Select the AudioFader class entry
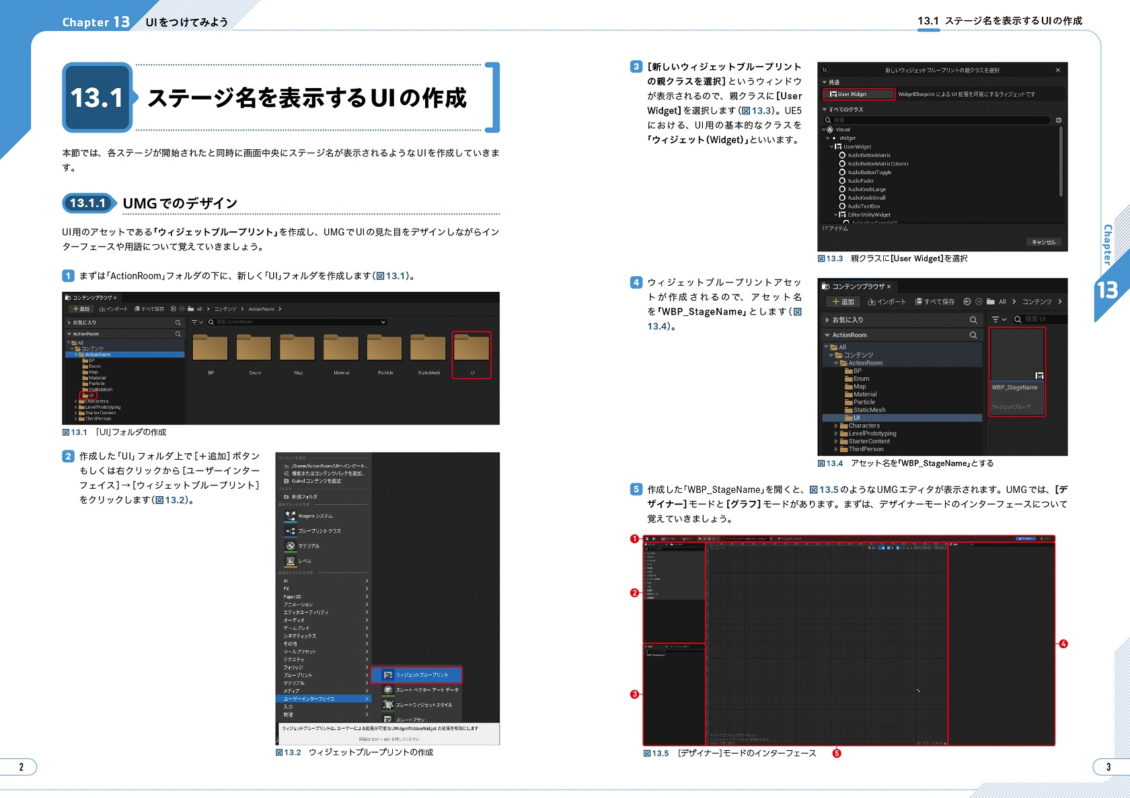Viewport: 1130px width, 798px height. point(860,181)
